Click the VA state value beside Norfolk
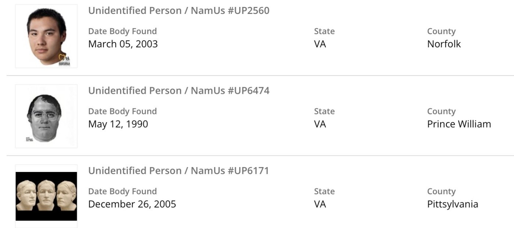Viewport: 514px width, 228px height. tap(320, 44)
